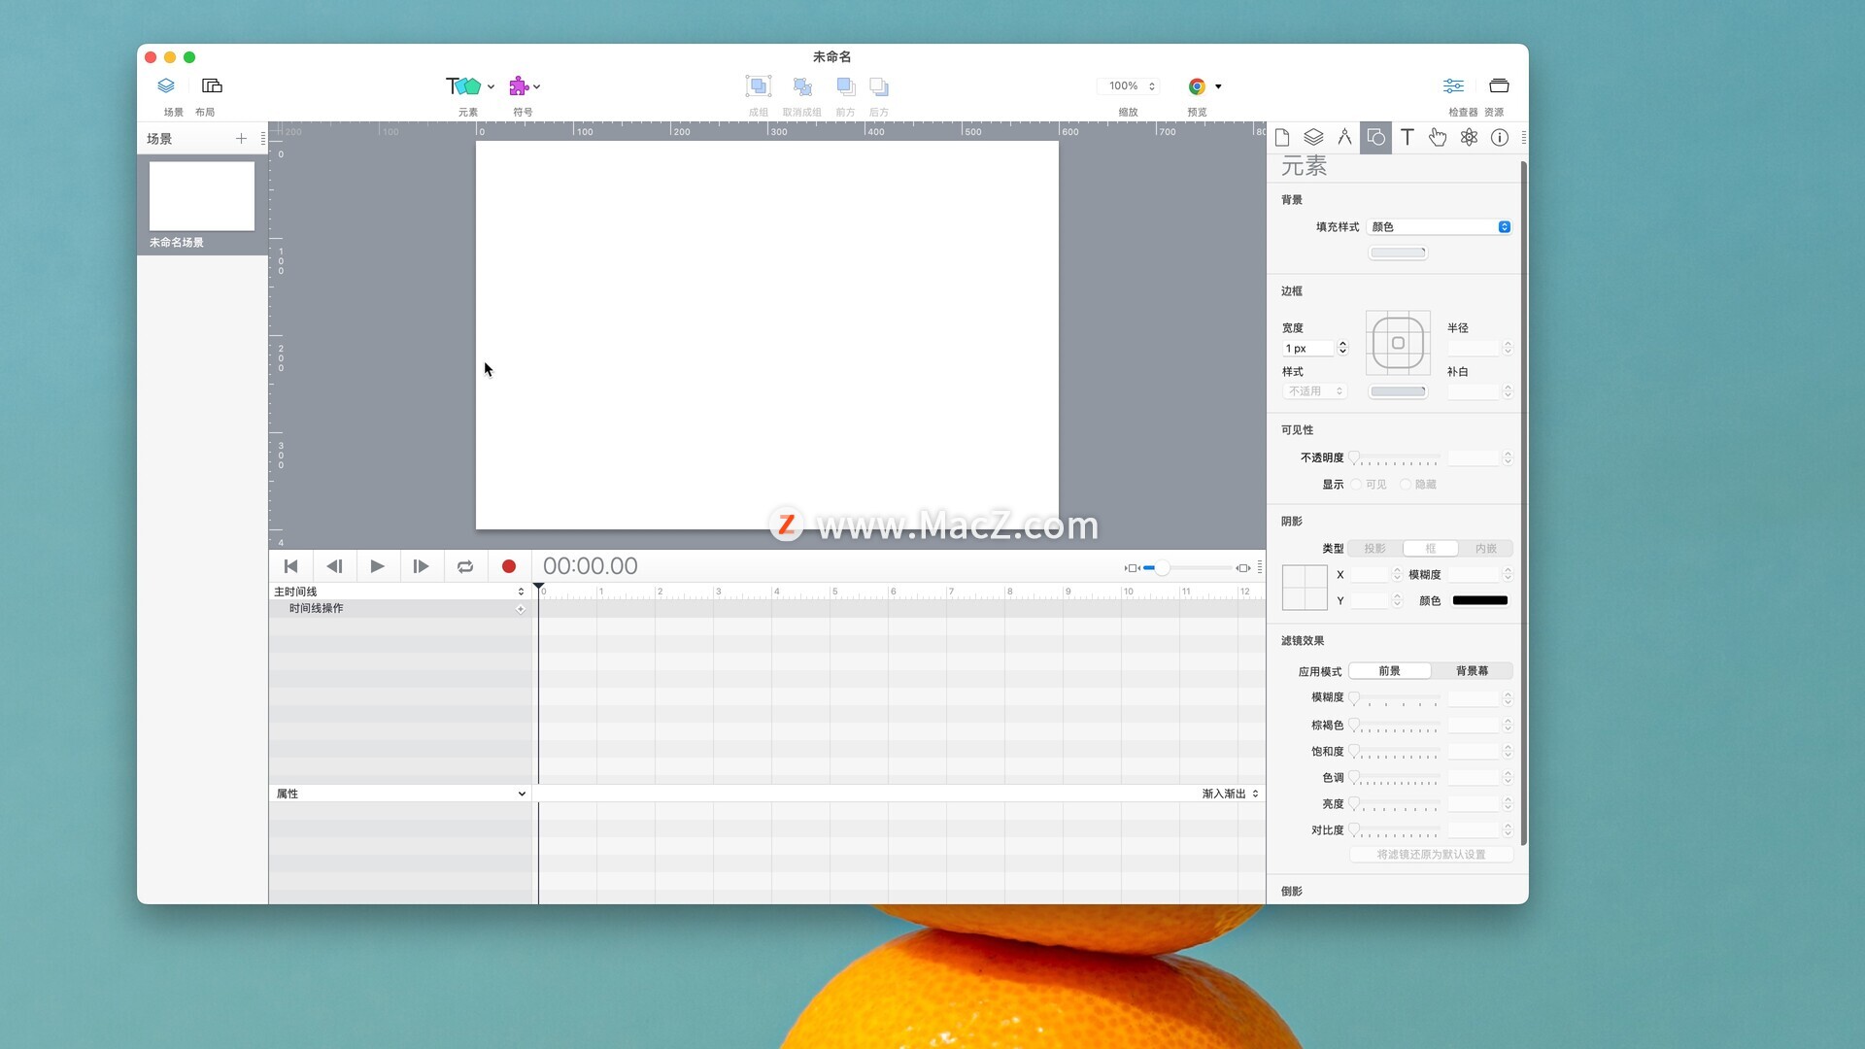Click the filter 模糊度 blur slider
This screenshot has height=1049, width=1865.
coord(1395,698)
